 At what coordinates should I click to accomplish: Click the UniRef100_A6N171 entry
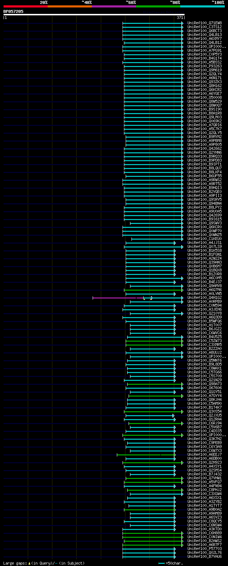tap(204, 78)
